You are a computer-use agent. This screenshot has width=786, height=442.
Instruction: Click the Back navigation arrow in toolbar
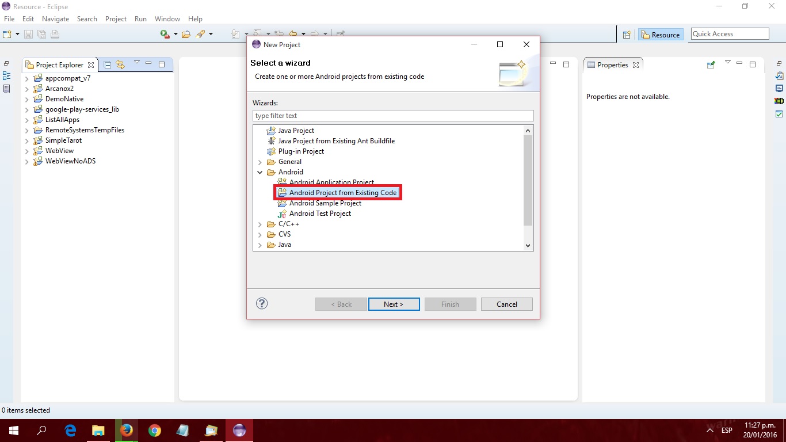coord(293,34)
